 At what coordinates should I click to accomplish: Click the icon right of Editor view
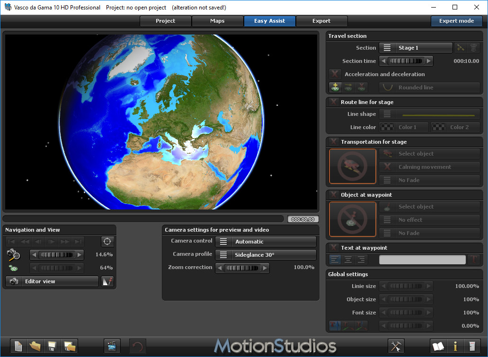(x=107, y=281)
